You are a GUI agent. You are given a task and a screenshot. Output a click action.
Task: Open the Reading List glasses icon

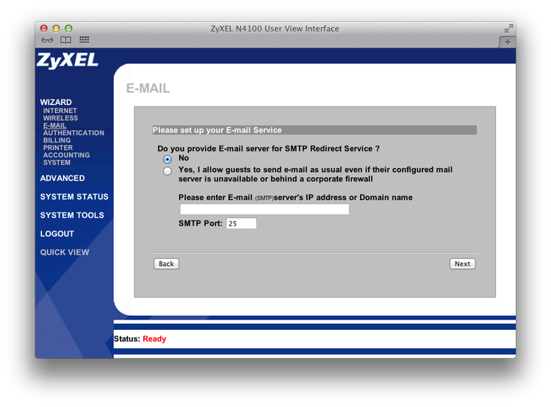[x=47, y=40]
